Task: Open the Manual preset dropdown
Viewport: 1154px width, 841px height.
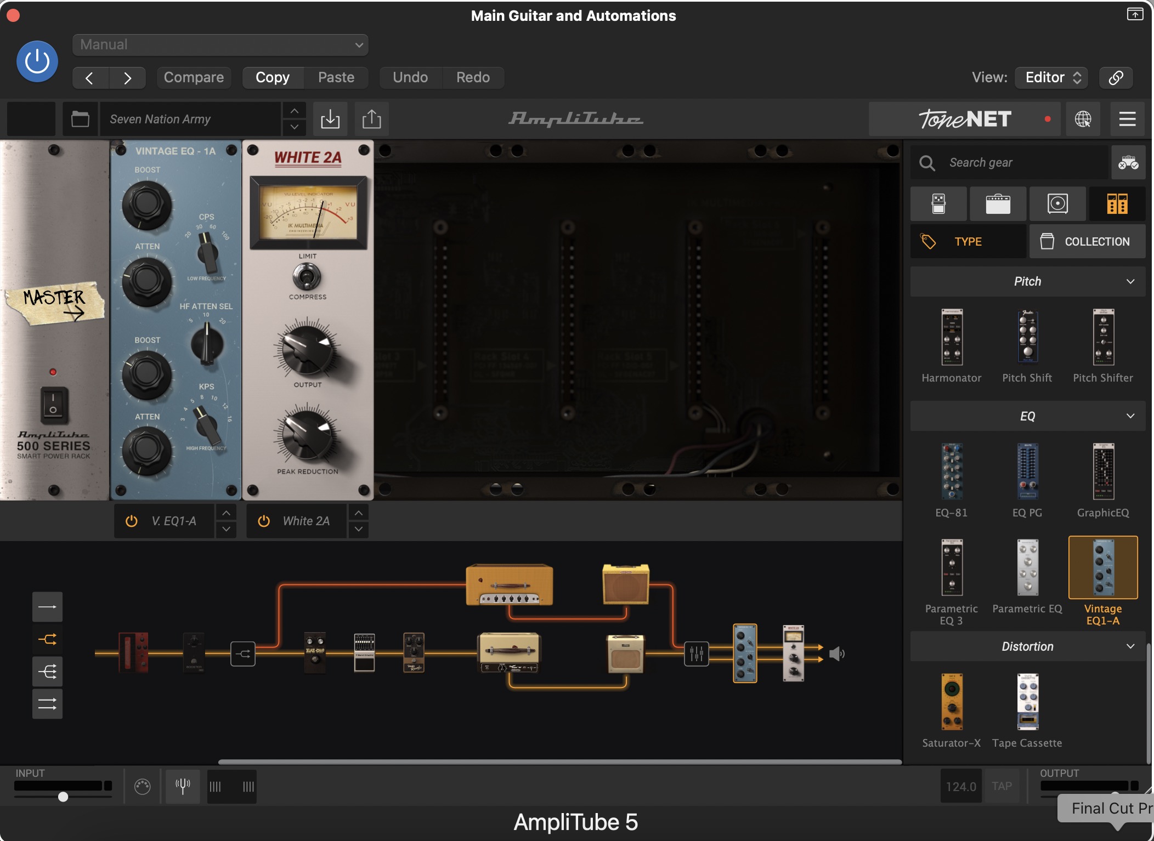Action: tap(220, 44)
